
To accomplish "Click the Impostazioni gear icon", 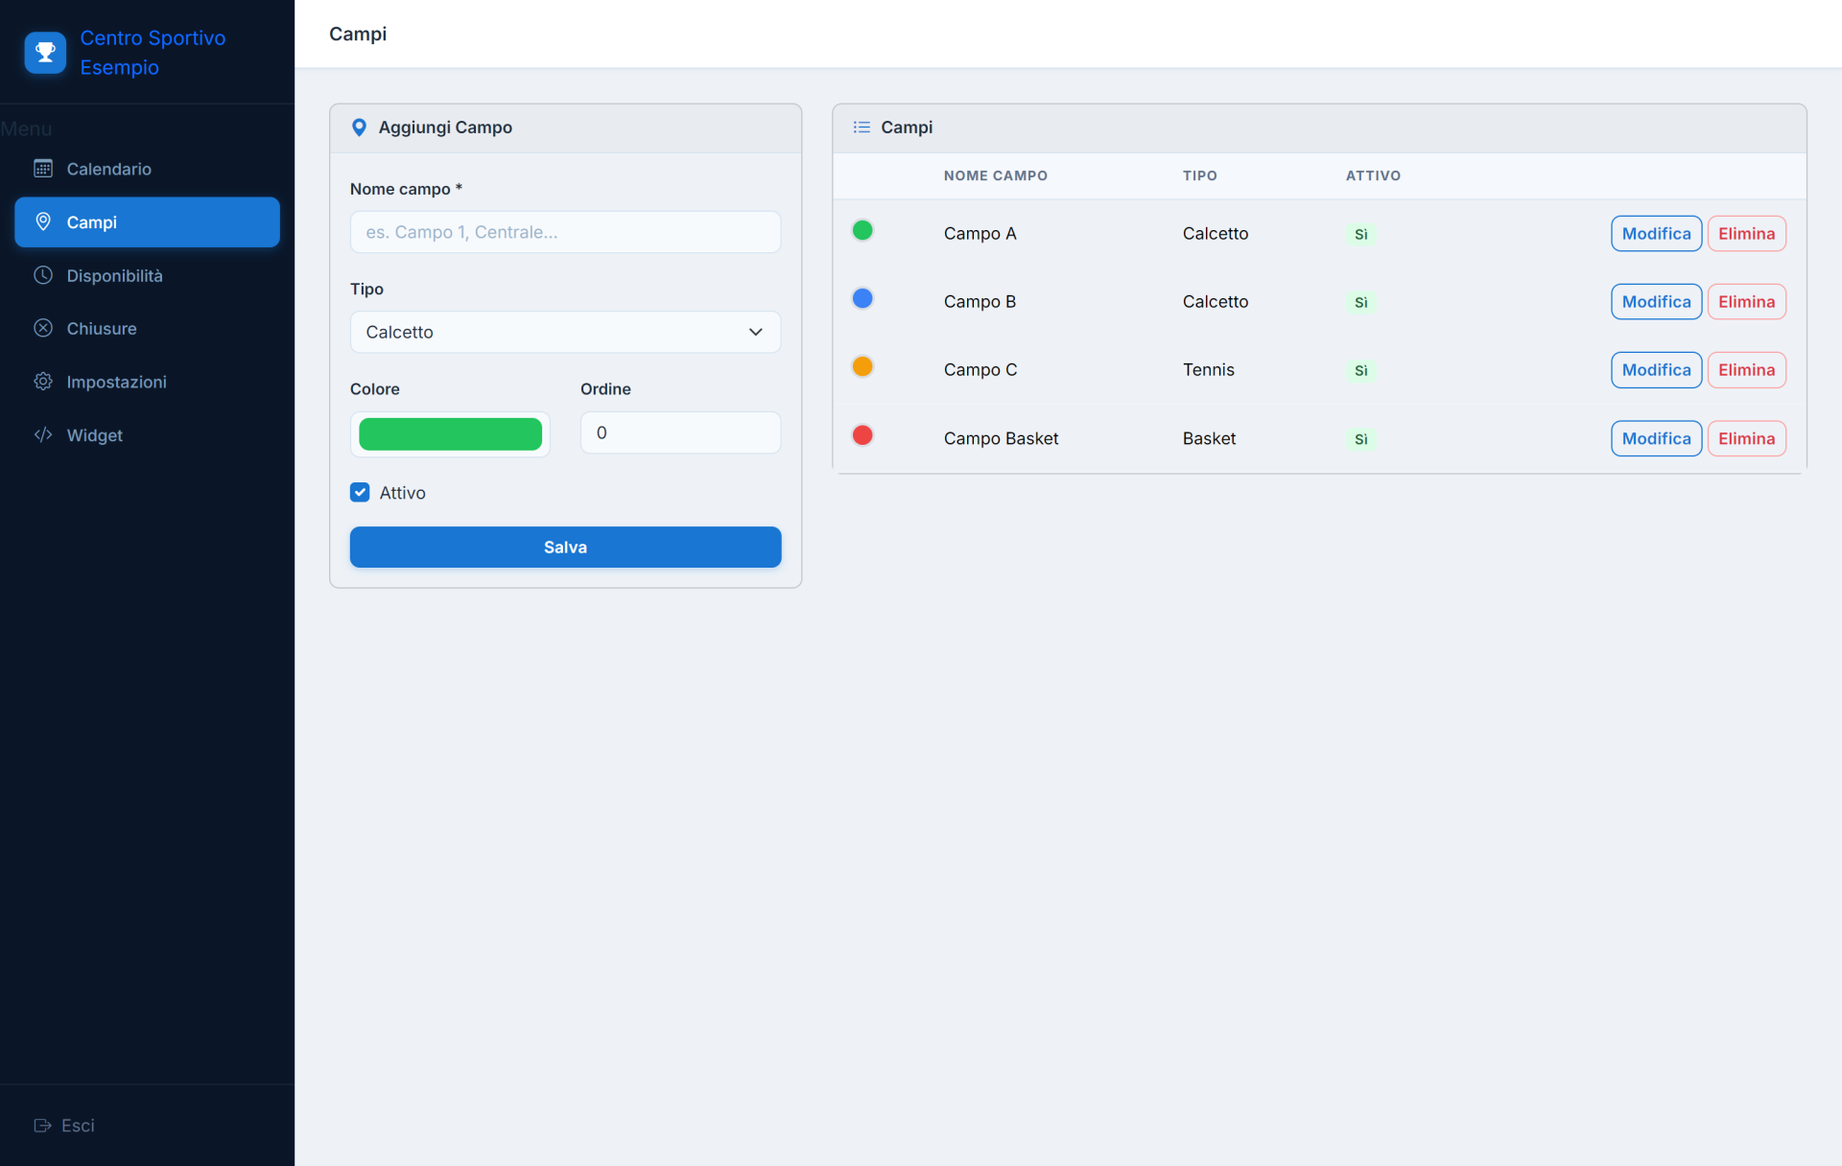I will [x=43, y=382].
